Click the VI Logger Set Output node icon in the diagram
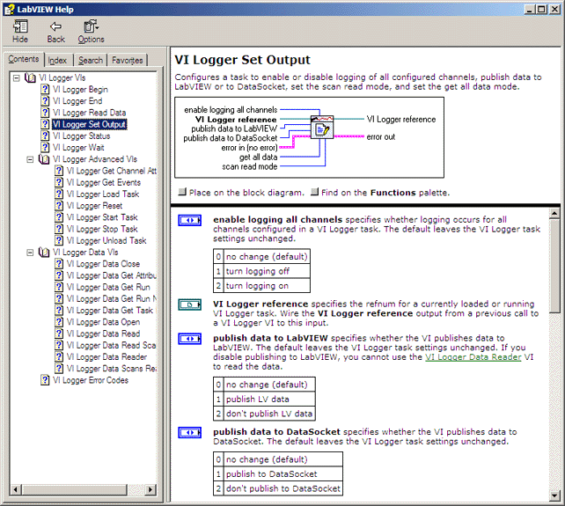Viewport: 565px width, 506px height. 322,127
